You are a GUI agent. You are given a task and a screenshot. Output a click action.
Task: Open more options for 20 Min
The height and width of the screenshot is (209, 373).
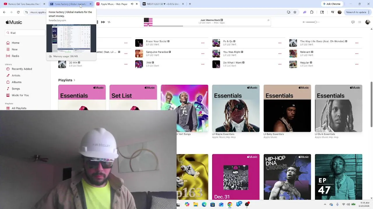pyautogui.click(x=126, y=64)
